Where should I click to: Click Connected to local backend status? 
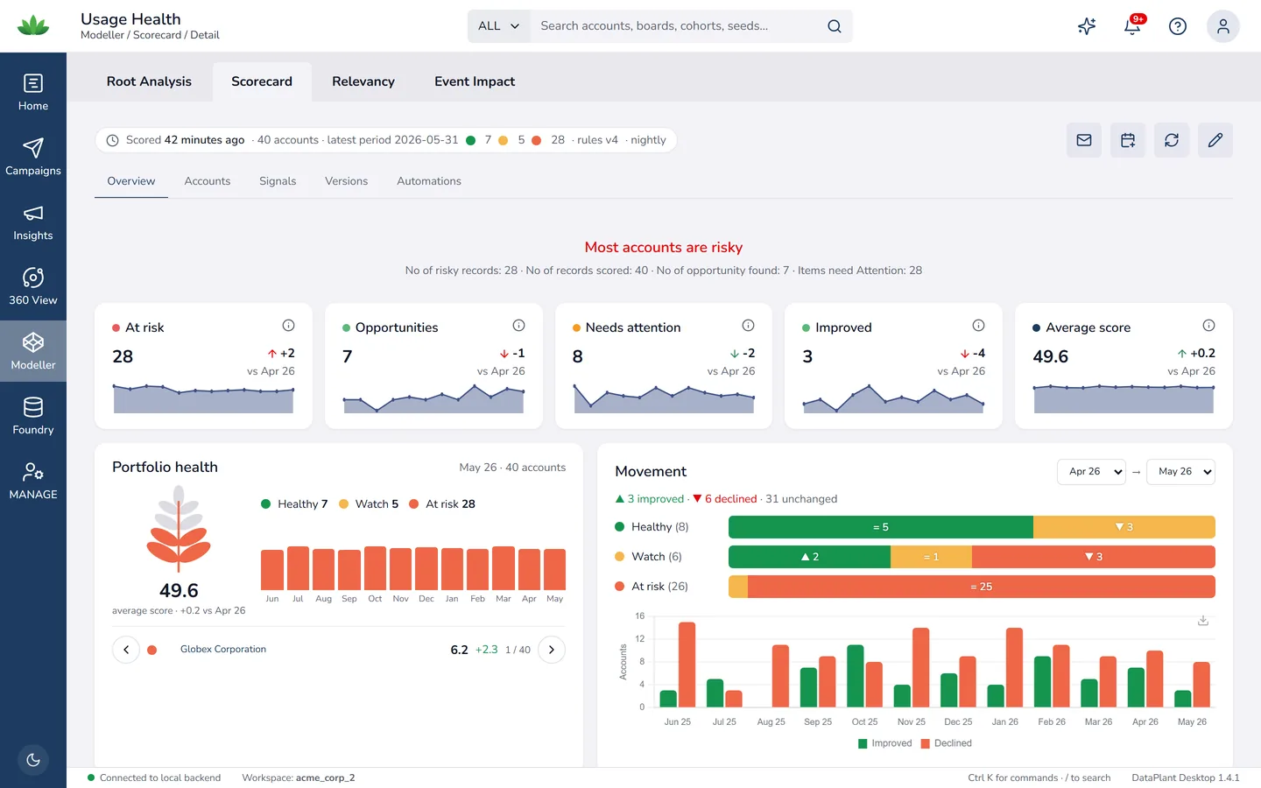(x=154, y=777)
